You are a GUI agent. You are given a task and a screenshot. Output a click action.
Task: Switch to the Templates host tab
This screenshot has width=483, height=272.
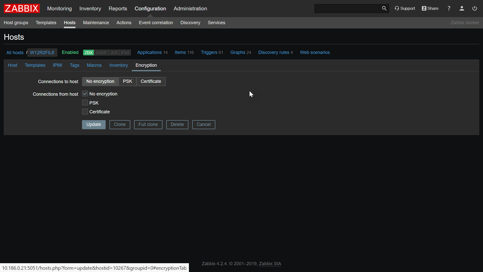[x=35, y=65]
